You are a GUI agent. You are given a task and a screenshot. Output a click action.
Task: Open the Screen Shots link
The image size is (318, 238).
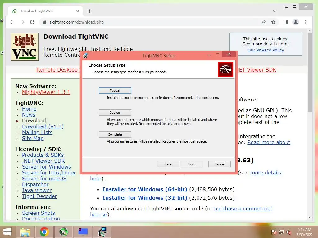pos(38,213)
